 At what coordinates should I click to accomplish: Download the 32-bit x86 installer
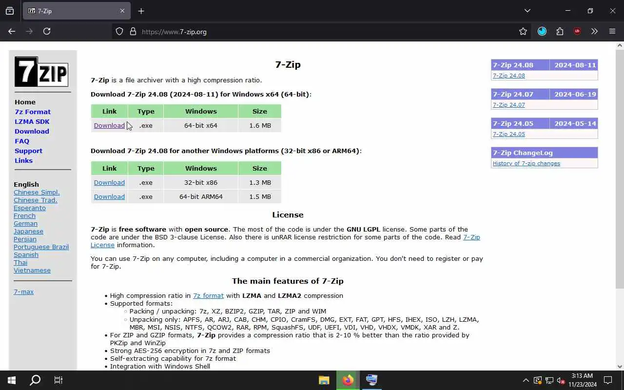pos(109,182)
